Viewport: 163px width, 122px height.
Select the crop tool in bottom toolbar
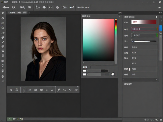[x=41, y=90]
